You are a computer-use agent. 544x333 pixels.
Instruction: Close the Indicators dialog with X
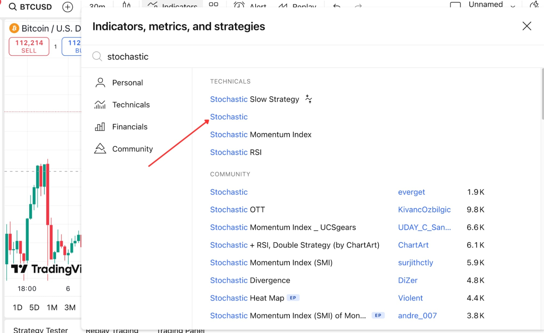(527, 26)
